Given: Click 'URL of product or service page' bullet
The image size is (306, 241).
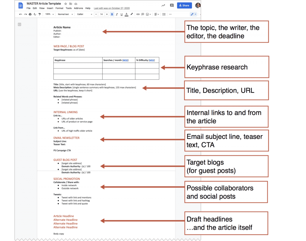Looking at the screenshot, I should [77, 122].
